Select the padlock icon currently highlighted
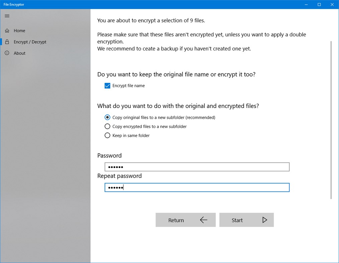This screenshot has width=339, height=263. (7, 42)
